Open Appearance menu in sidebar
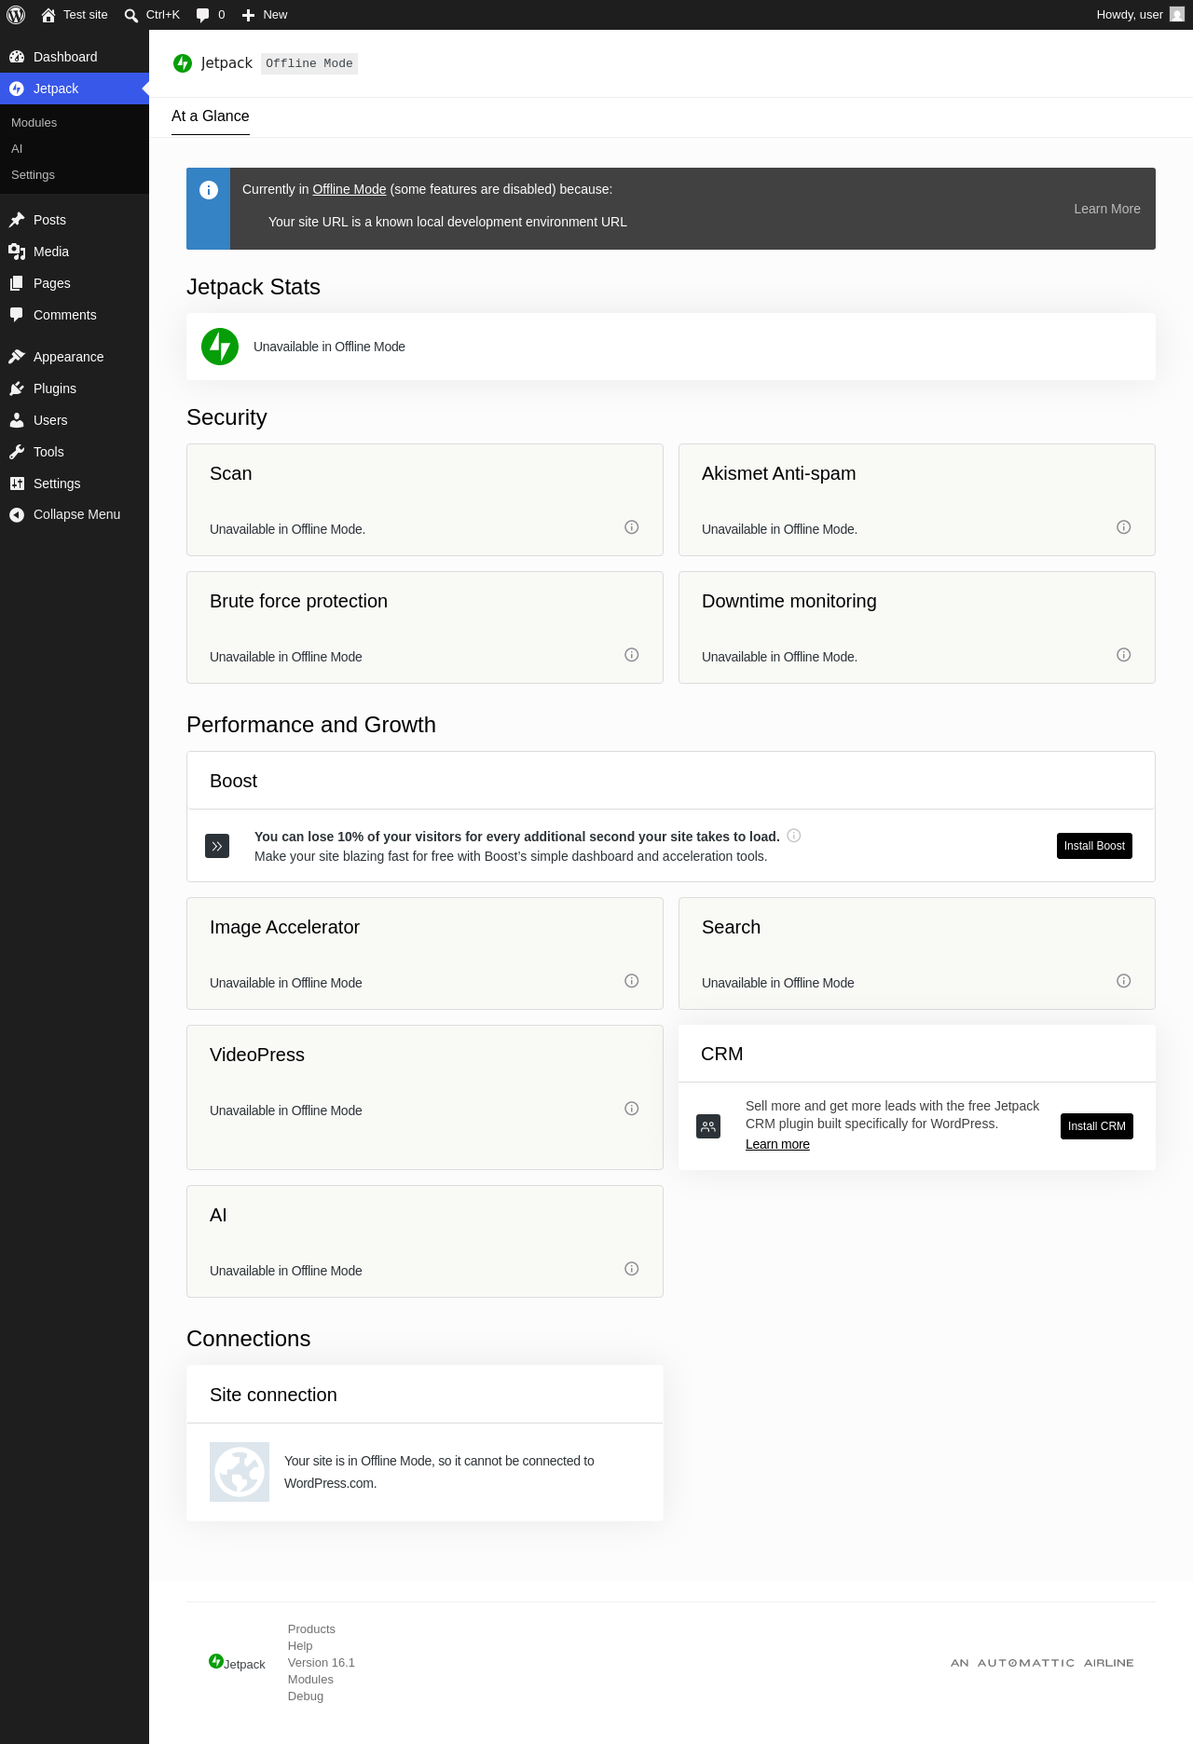1193x1744 pixels. (75, 357)
